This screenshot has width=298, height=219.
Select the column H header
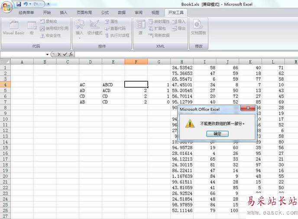pyautogui.click(x=182, y=62)
